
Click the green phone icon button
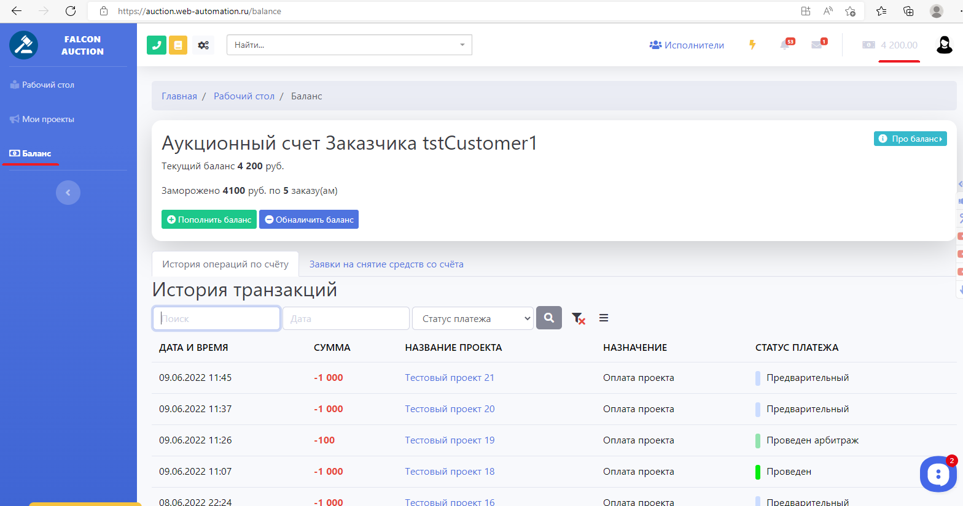(x=157, y=45)
